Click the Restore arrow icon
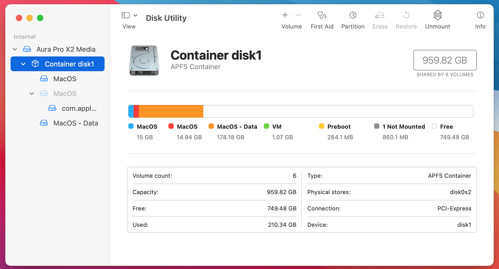This screenshot has width=499, height=269. [406, 15]
